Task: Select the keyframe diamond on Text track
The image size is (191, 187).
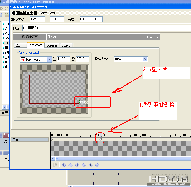Action: [101, 139]
